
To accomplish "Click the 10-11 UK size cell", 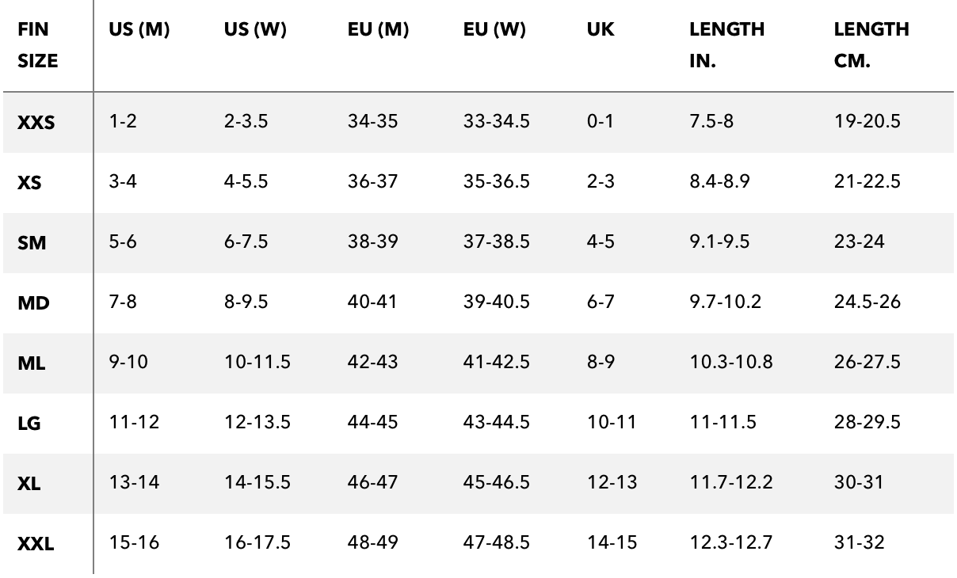I will point(612,423).
